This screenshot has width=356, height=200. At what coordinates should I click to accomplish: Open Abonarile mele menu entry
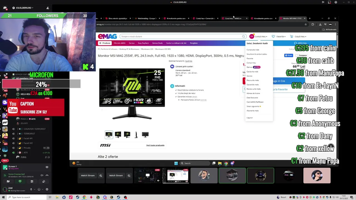pyautogui.click(x=253, y=111)
